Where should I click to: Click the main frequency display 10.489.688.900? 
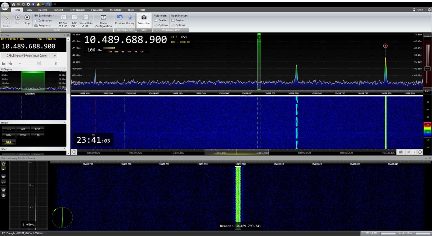(125, 40)
